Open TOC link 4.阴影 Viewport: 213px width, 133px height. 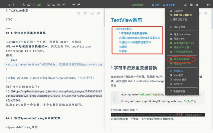123,47
